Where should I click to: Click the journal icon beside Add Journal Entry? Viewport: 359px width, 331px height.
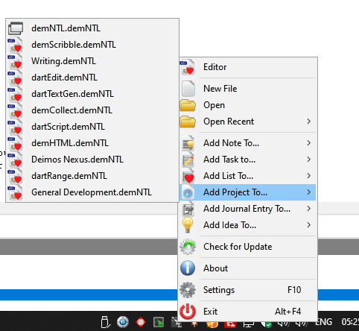point(188,209)
